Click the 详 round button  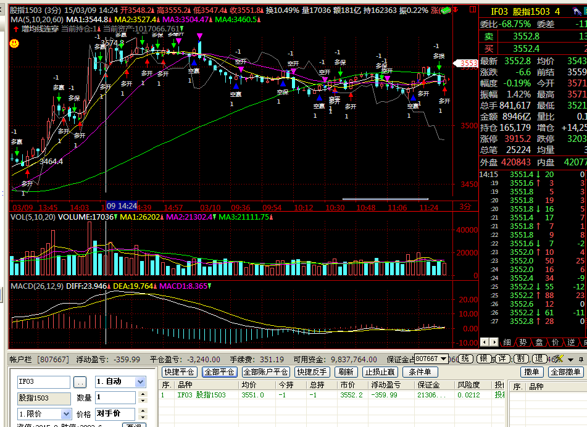(x=502, y=359)
